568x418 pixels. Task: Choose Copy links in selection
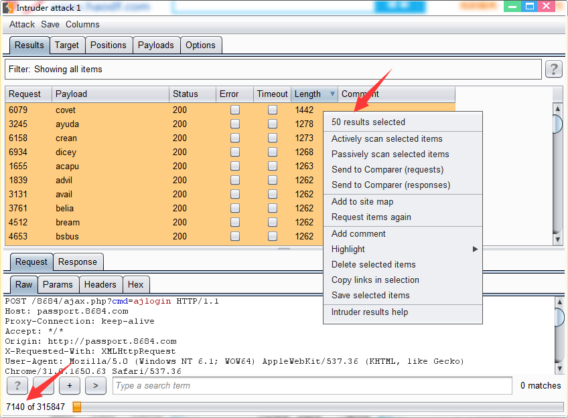coord(403,280)
